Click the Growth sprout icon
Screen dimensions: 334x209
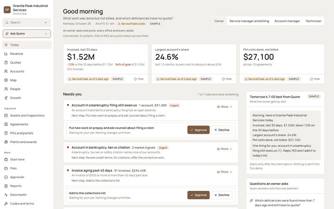[x=6, y=98]
